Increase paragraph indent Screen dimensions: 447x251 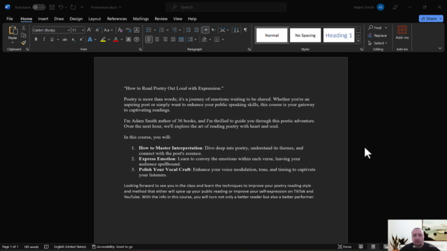coord(196,30)
